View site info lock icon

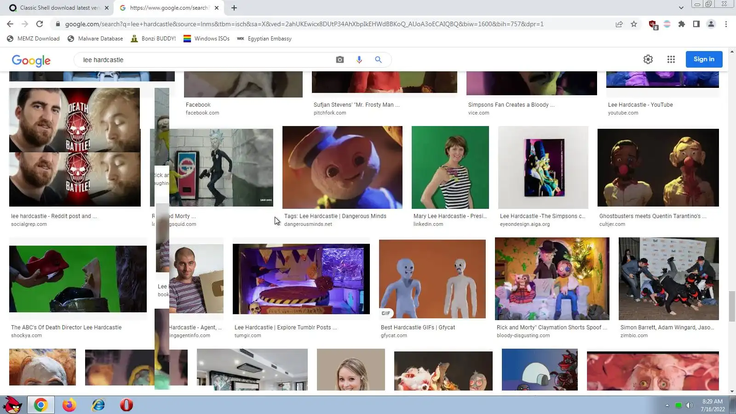pyautogui.click(x=57, y=24)
